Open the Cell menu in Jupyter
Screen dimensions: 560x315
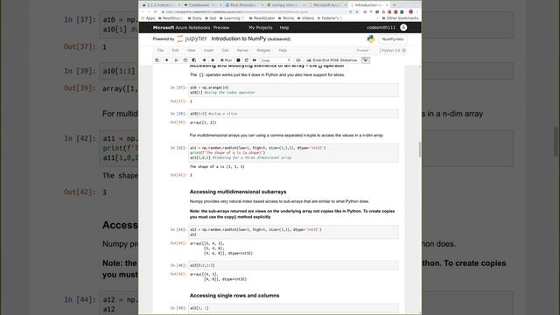pyautogui.click(x=226, y=51)
